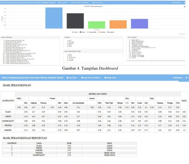Click the Role criteria header cell
Viewport: 189px width, 164px height.
(127, 98)
